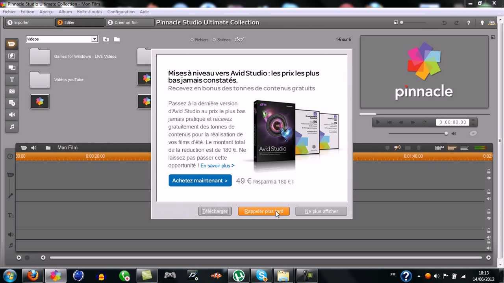Switch timeline to text list view icon
Image resolution: width=504 pixels, height=283 pixels.
465,148
